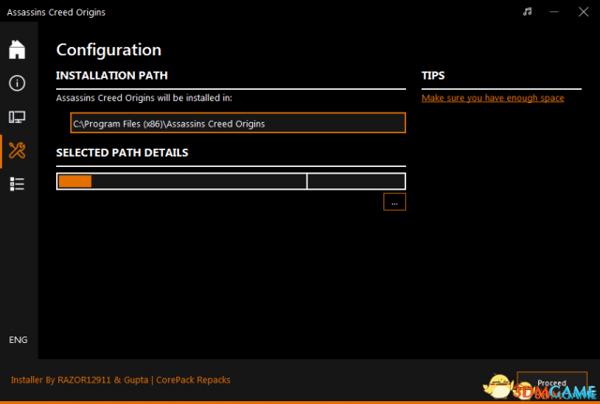Image resolution: width=600 pixels, height=404 pixels.
Task: Click the 'INSTALLATION PATH' heading
Action: coord(112,75)
